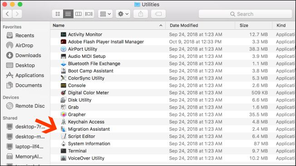Switch to column view
The height and width of the screenshot is (166, 296).
click(x=79, y=14)
